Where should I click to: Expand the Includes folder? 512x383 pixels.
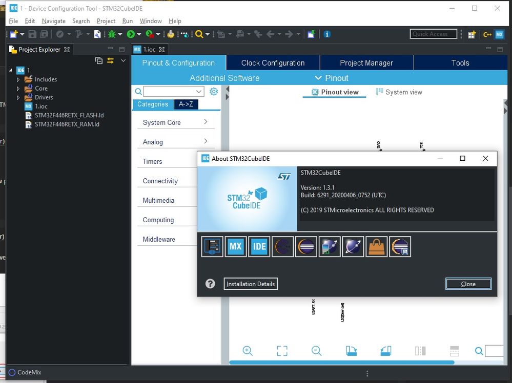click(18, 79)
